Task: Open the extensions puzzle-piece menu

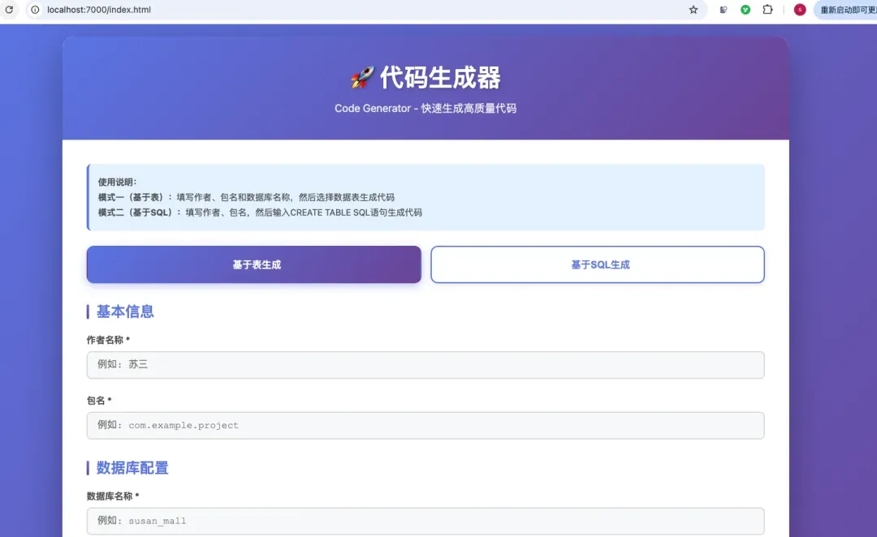Action: [767, 10]
